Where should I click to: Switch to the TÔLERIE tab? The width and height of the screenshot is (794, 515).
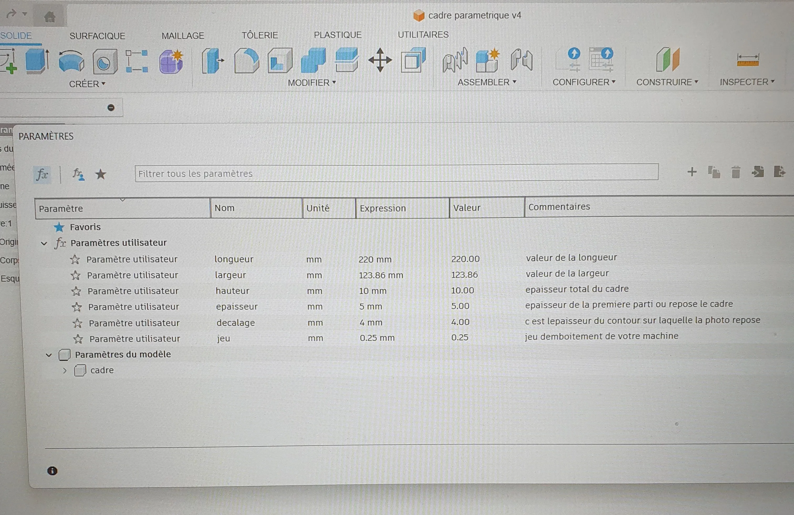click(260, 35)
